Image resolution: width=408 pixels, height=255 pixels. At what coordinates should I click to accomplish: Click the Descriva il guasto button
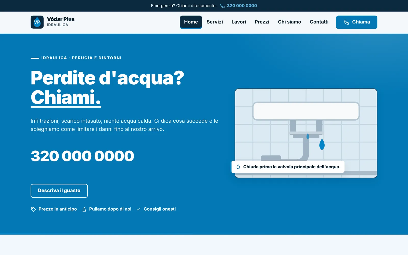pyautogui.click(x=59, y=191)
